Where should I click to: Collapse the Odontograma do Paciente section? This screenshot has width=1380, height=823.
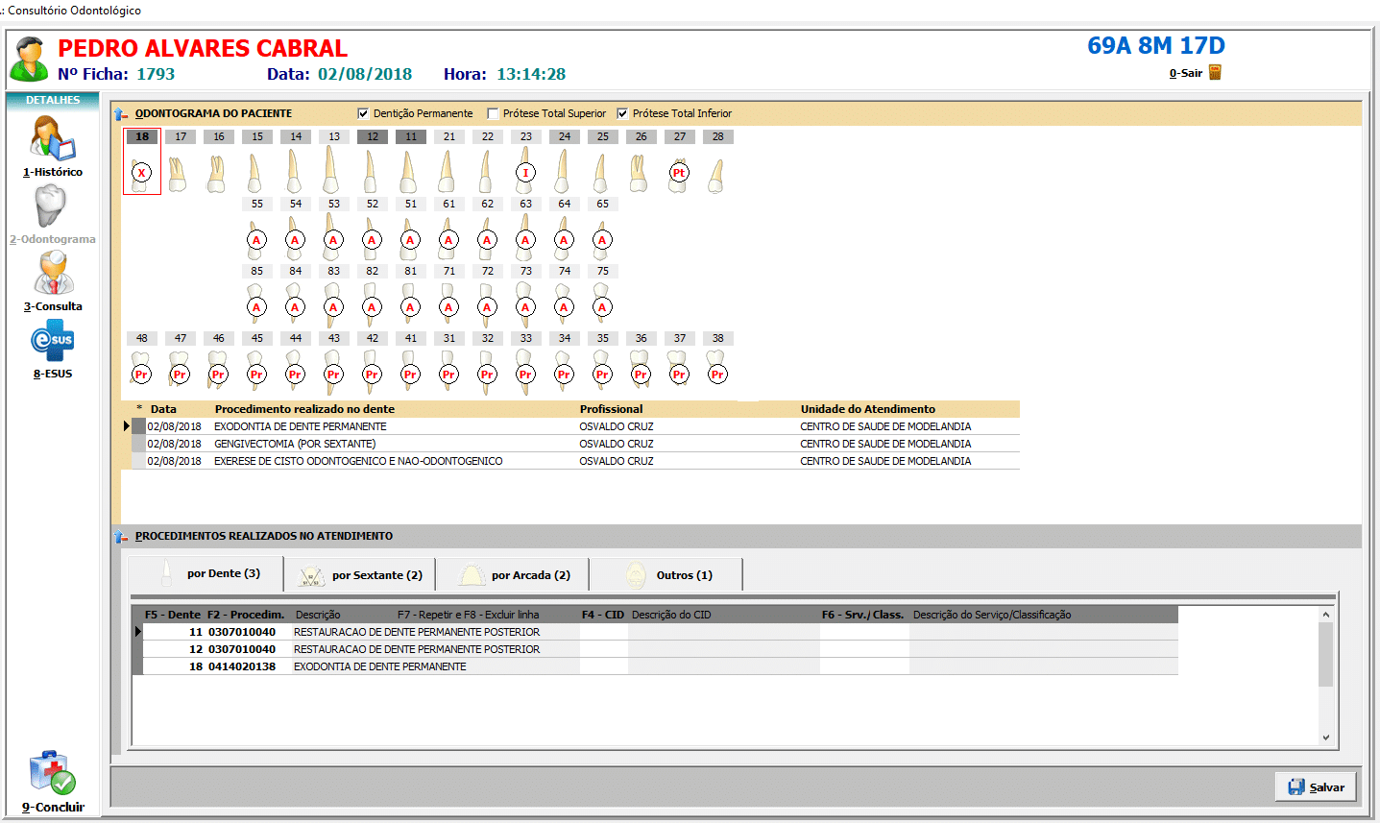pos(120,114)
